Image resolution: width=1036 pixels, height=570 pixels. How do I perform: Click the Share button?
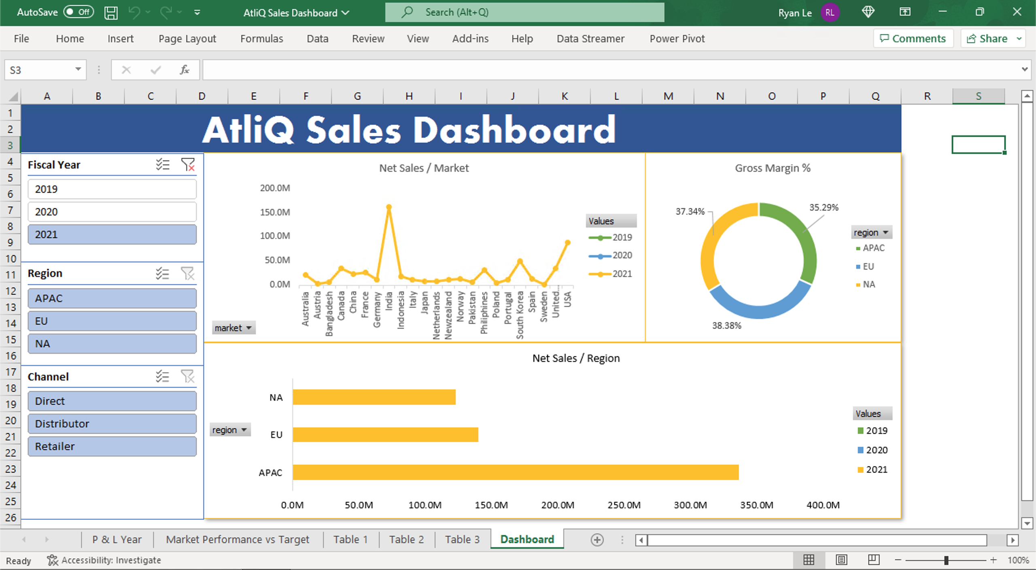point(987,39)
